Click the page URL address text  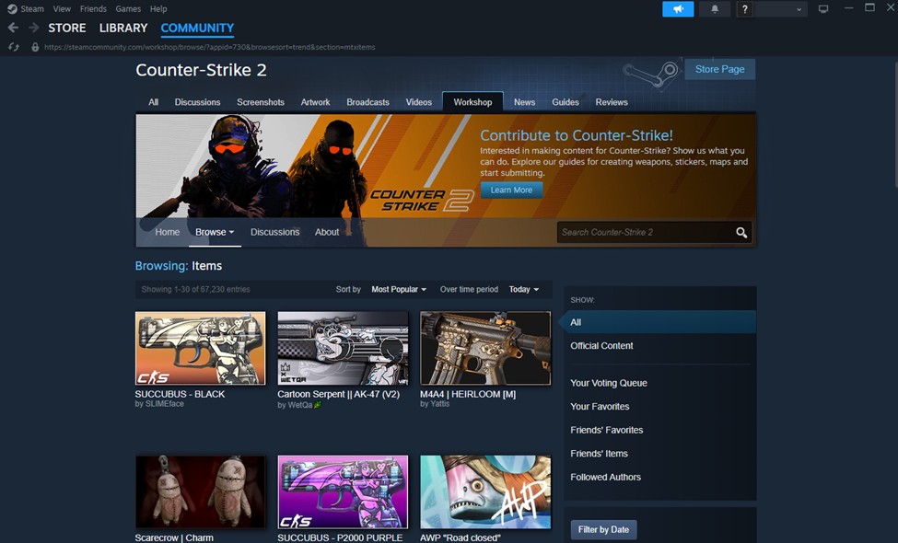(210, 47)
